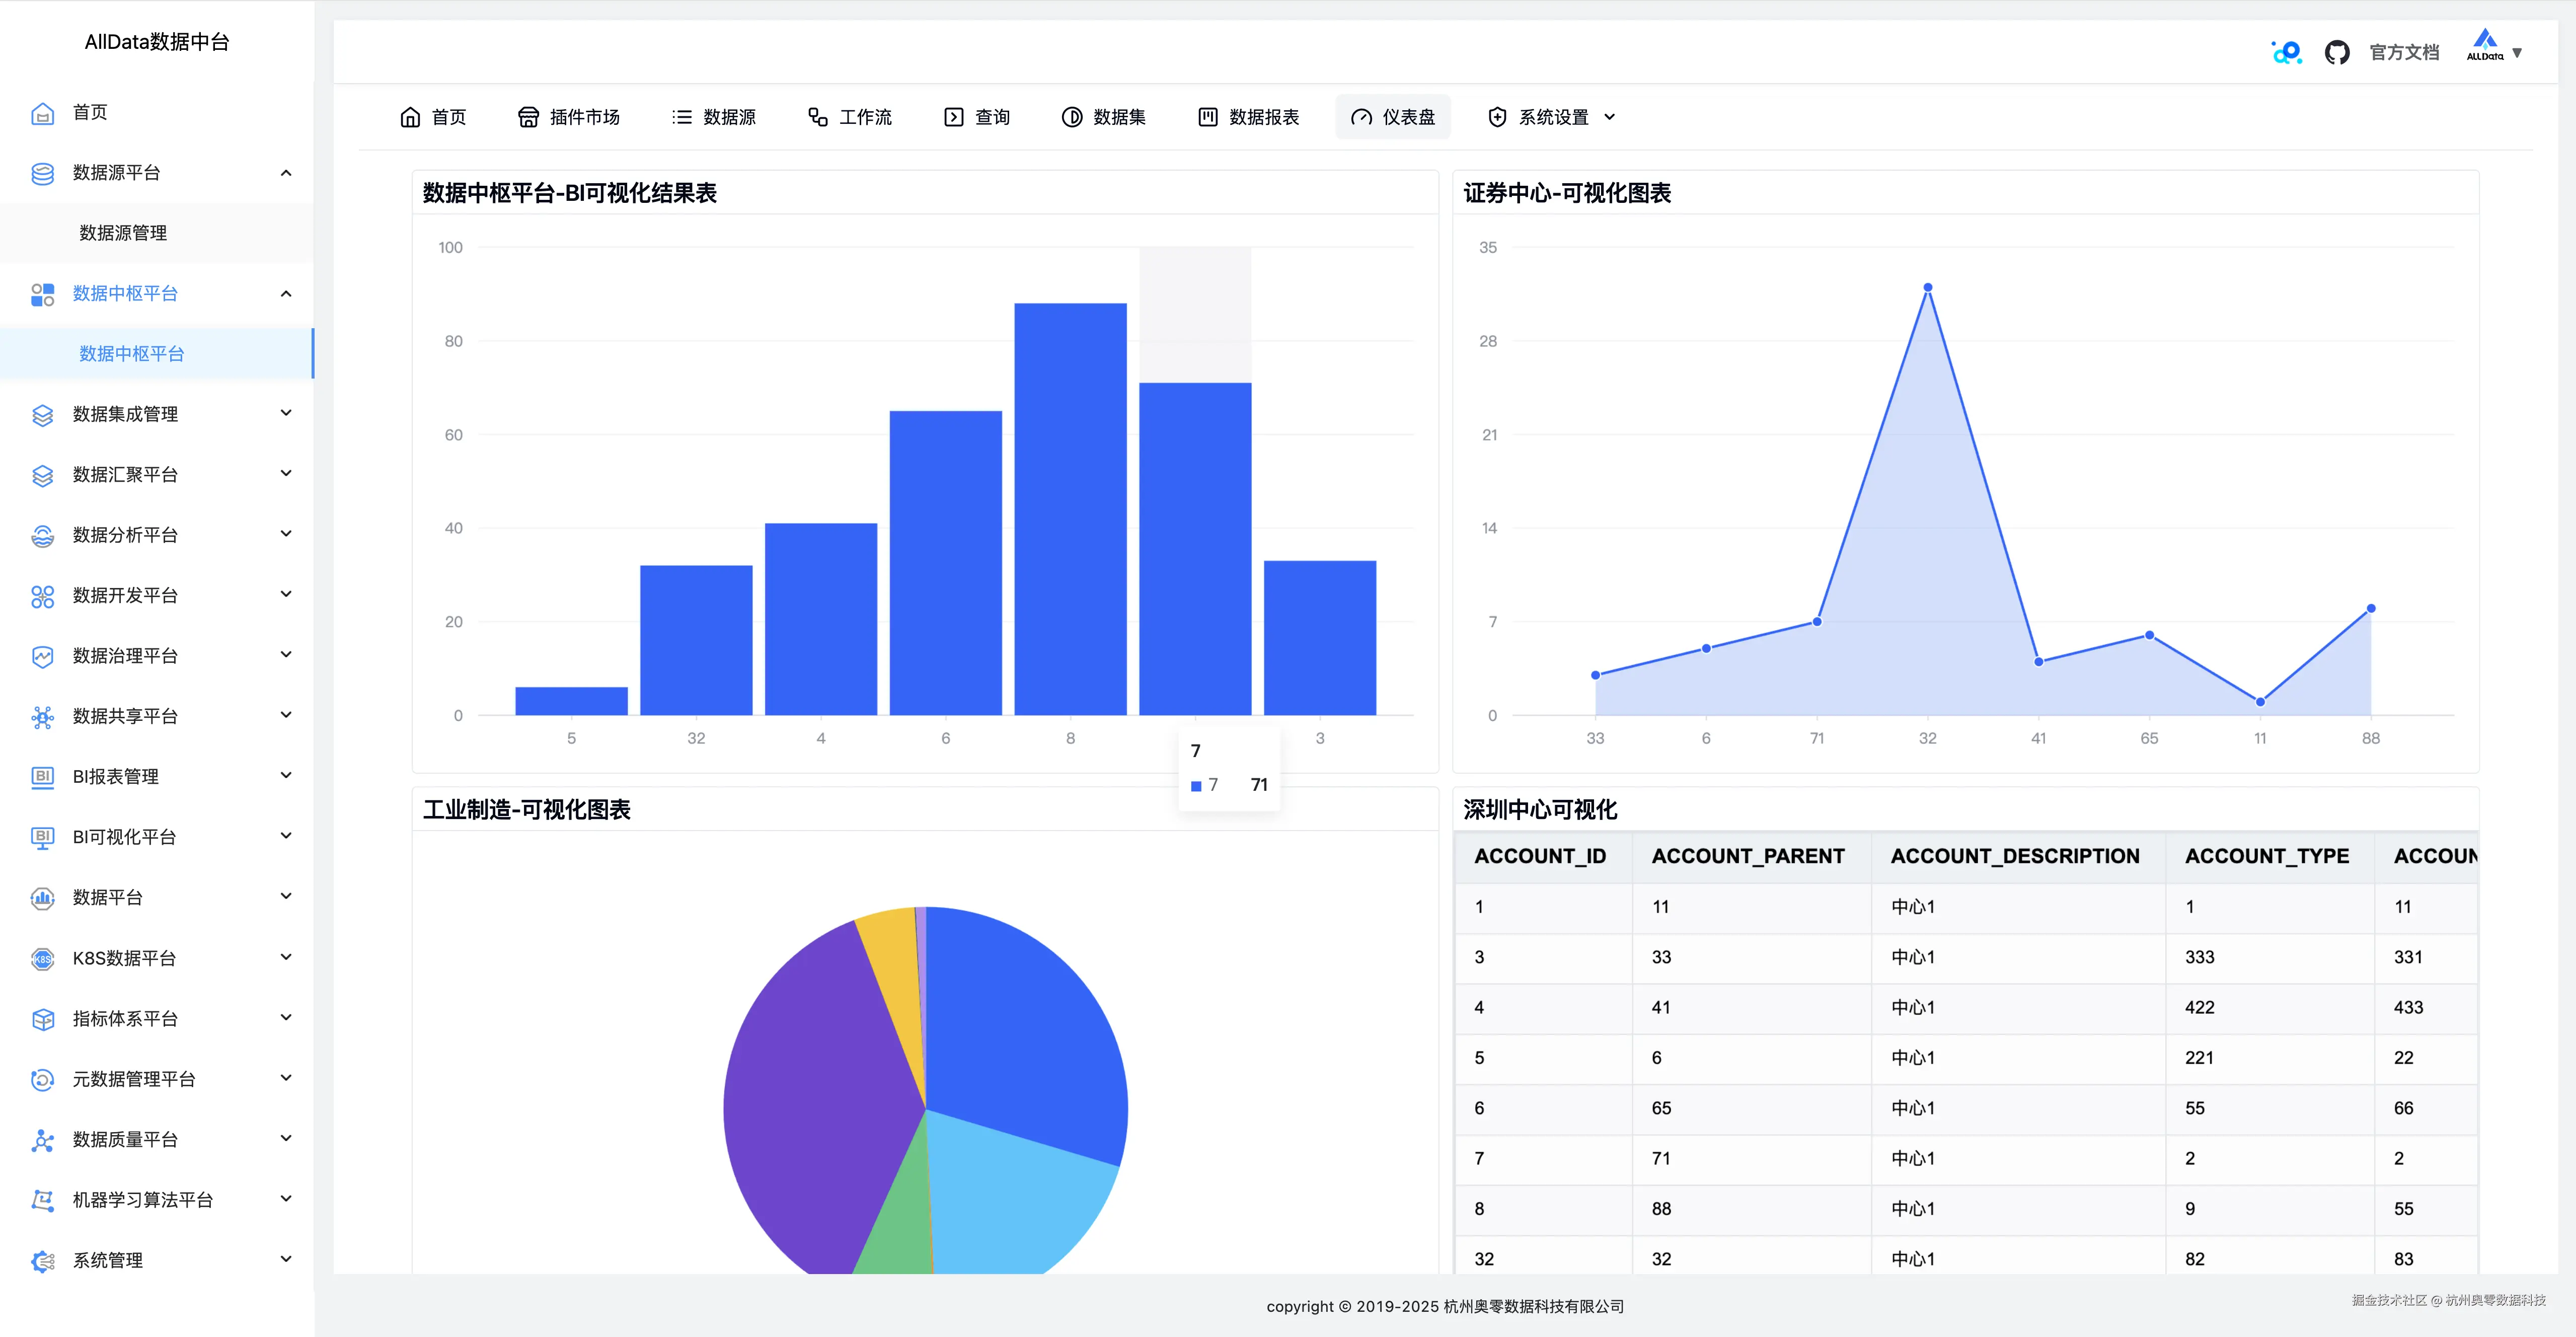Screen dimensions: 2576x1337
Task: Click the 首页 house icon in sidebar
Action: (x=42, y=113)
